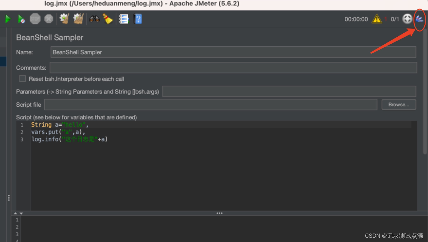Click the red error count 1

pyautogui.click(x=386, y=19)
